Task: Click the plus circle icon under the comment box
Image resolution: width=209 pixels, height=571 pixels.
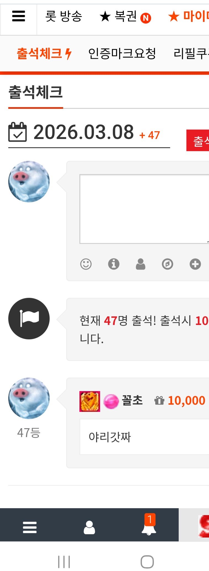Action: 195,264
